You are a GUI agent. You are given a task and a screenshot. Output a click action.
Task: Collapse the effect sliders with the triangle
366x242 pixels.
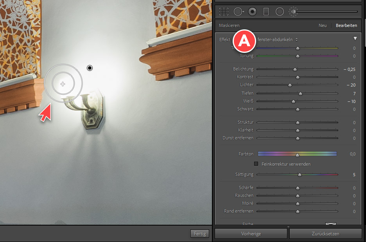355,39
